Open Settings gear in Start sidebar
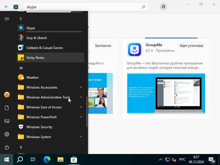220x165 pixels. click(x=7, y=134)
